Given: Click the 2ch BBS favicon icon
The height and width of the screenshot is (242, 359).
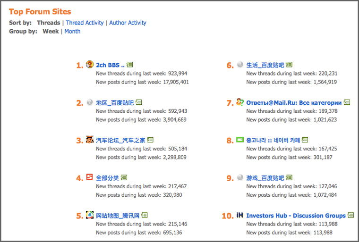Looking at the screenshot, I should [90, 64].
